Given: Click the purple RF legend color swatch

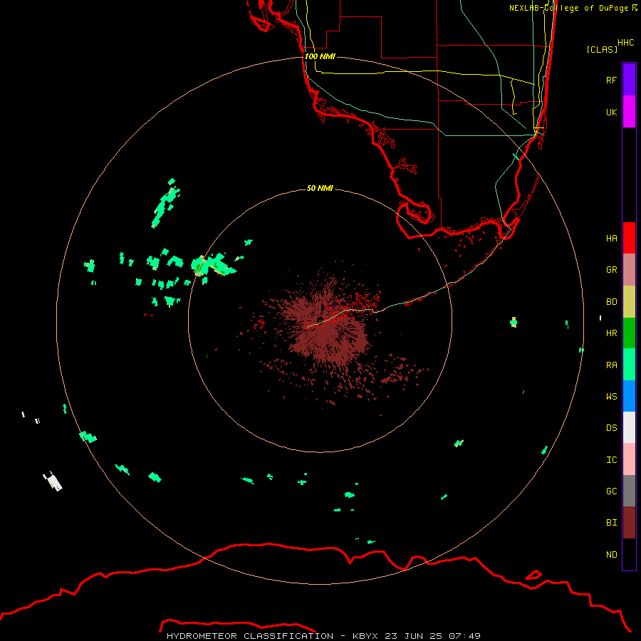Looking at the screenshot, I should coord(629,80).
